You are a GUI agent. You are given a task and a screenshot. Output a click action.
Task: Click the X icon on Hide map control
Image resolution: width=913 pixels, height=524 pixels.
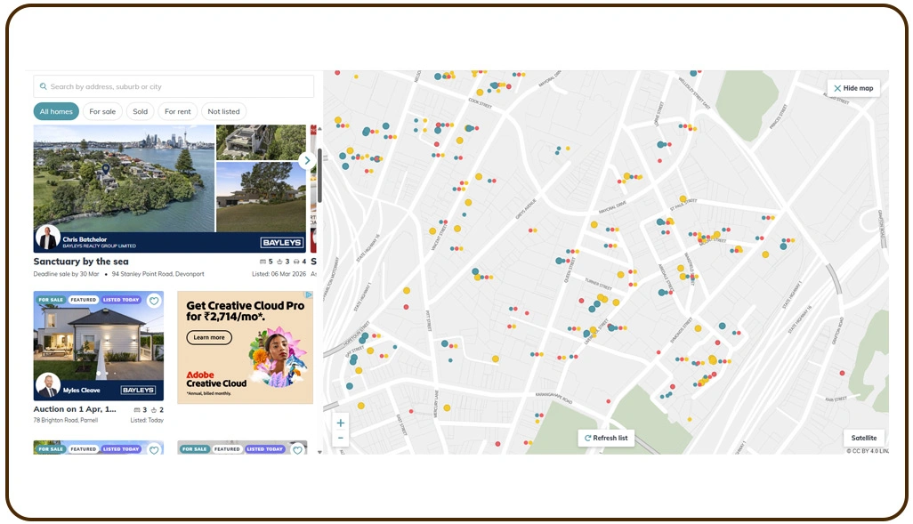click(x=837, y=88)
